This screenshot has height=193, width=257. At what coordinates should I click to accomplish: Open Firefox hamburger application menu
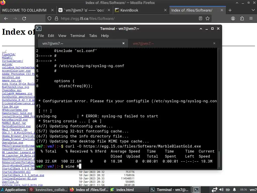(x=251, y=18)
